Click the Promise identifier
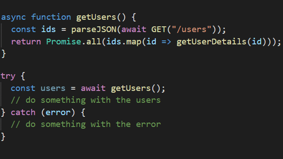 pos(63,41)
